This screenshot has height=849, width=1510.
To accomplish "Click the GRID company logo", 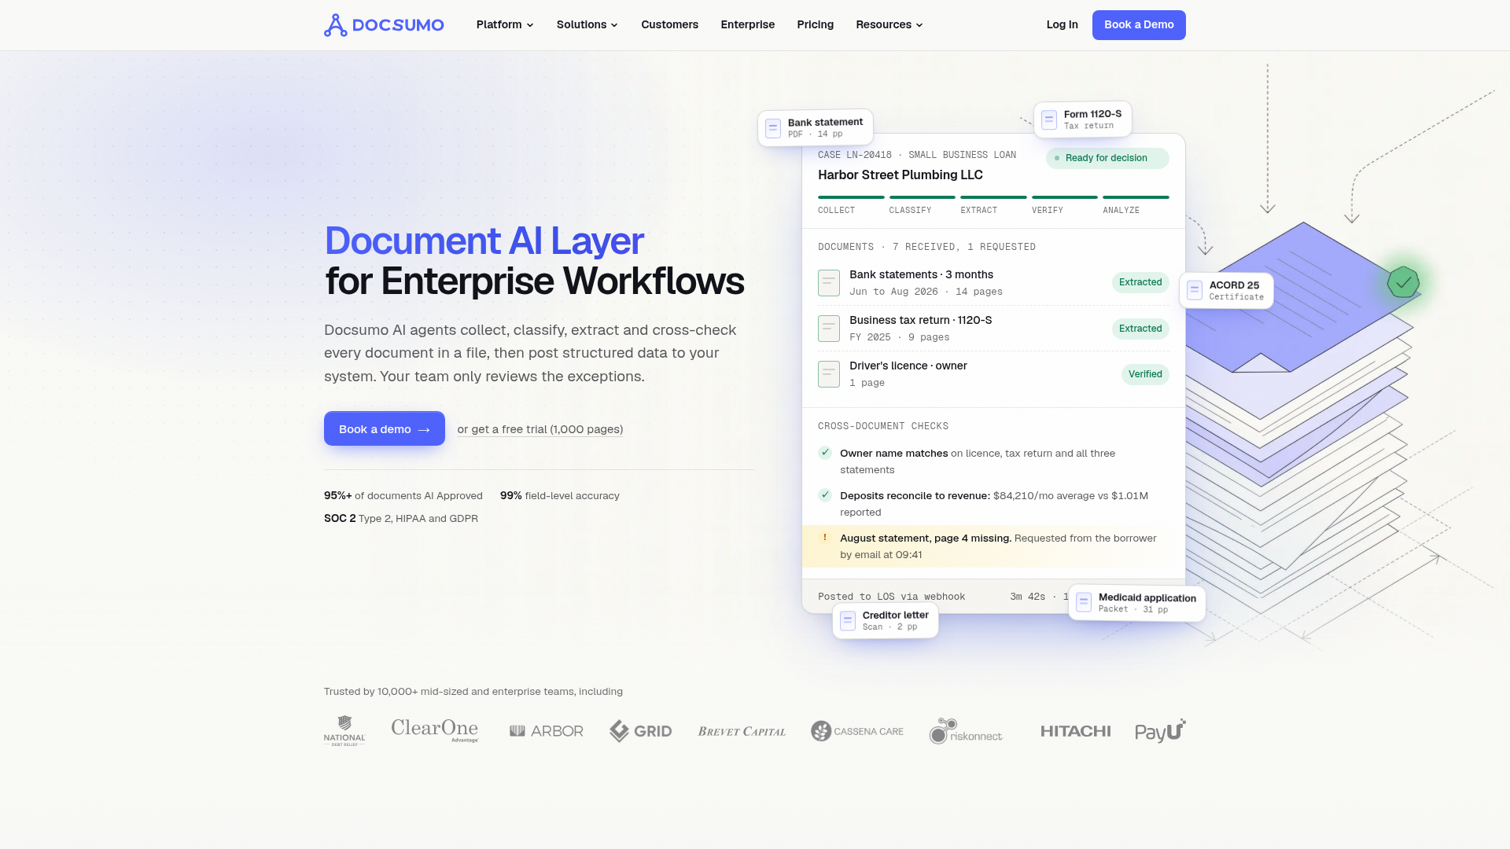I will (x=641, y=731).
